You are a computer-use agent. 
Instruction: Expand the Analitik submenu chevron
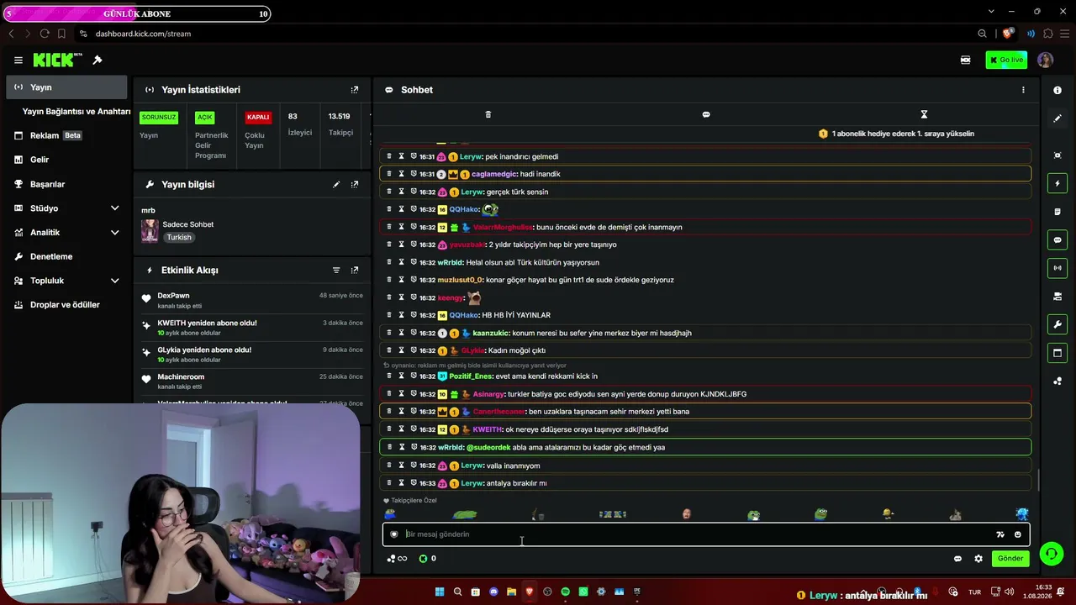pyautogui.click(x=114, y=233)
